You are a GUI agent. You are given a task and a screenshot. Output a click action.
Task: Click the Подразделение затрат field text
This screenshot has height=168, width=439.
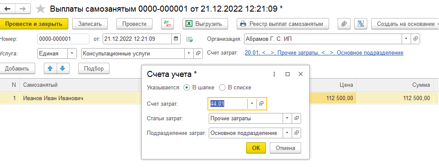(246, 133)
